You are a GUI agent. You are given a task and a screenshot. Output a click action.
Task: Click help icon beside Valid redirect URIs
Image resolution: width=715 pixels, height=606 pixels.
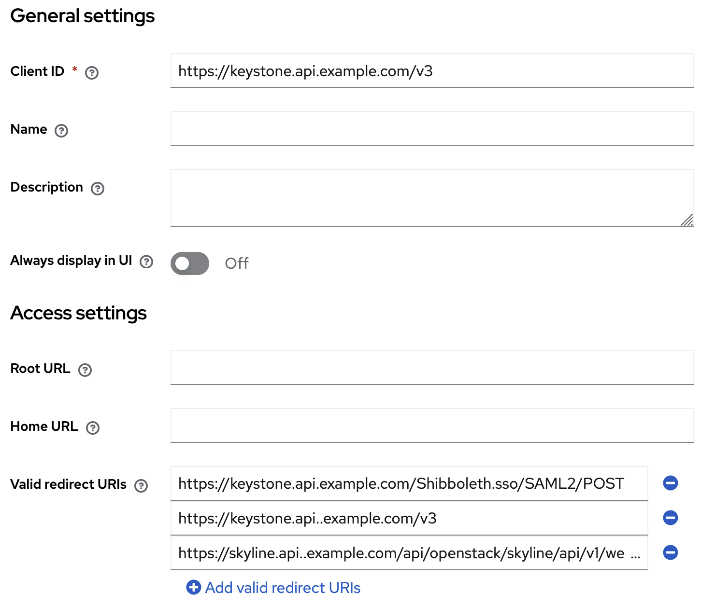[141, 486]
